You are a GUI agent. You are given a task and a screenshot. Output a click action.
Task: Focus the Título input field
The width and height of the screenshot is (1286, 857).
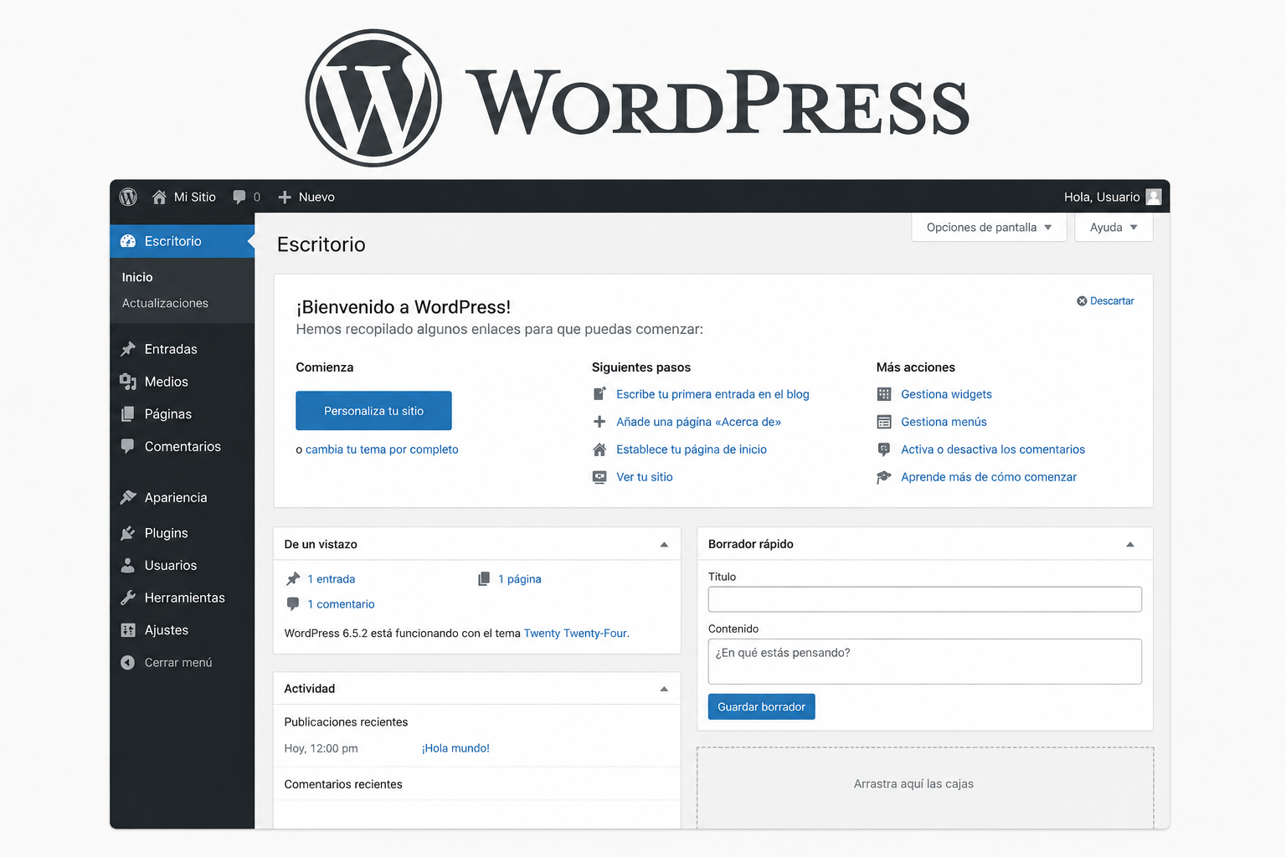click(925, 599)
